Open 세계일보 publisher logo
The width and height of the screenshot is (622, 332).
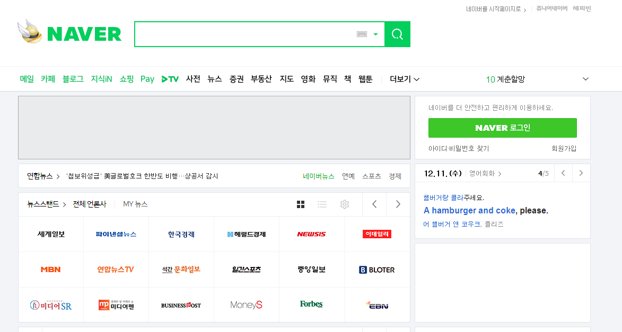point(51,234)
